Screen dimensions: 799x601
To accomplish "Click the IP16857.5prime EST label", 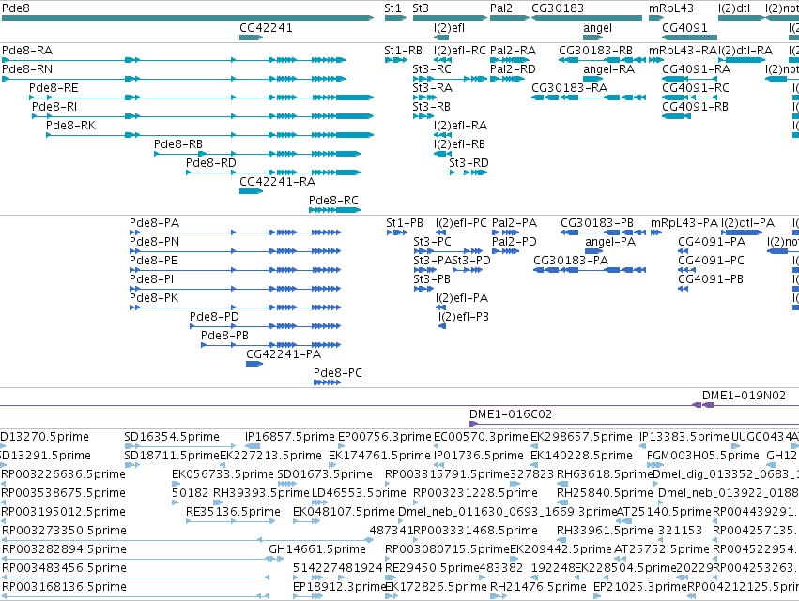I will point(290,437).
